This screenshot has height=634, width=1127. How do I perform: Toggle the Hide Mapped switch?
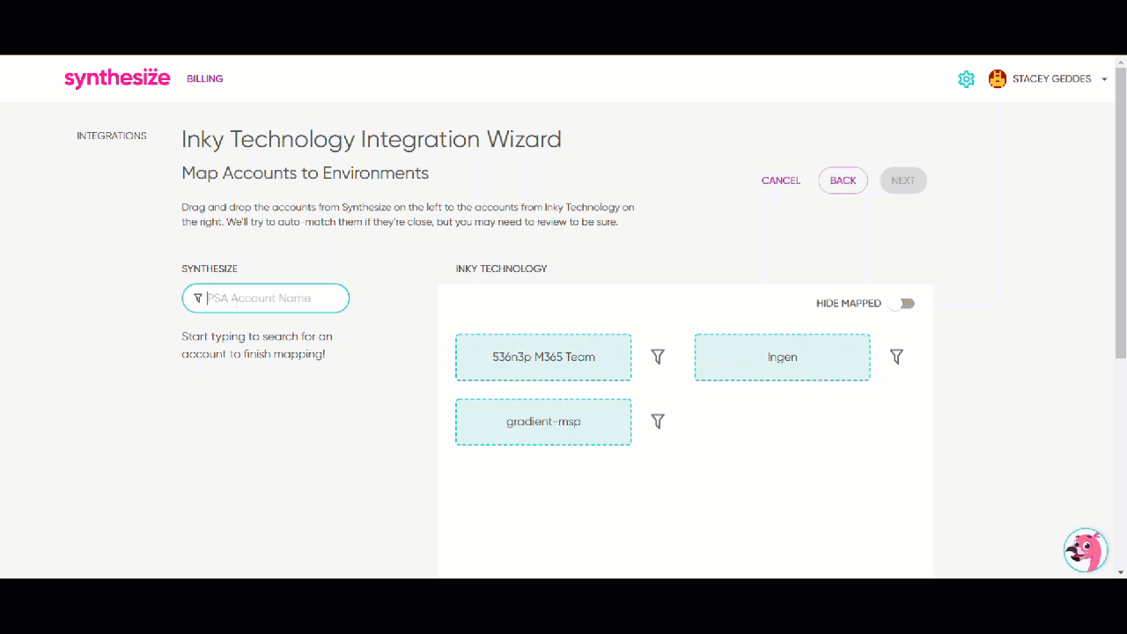[x=902, y=304]
